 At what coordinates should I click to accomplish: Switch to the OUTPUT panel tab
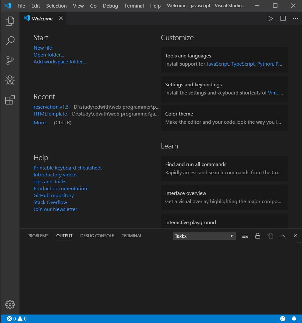click(64, 236)
